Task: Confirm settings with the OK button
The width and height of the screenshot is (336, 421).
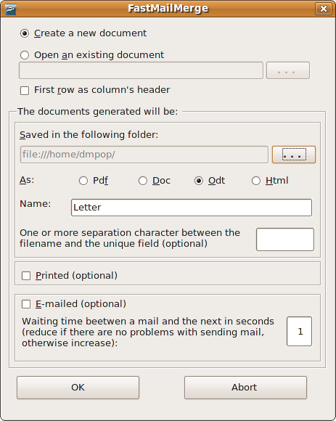Action: pos(78,388)
